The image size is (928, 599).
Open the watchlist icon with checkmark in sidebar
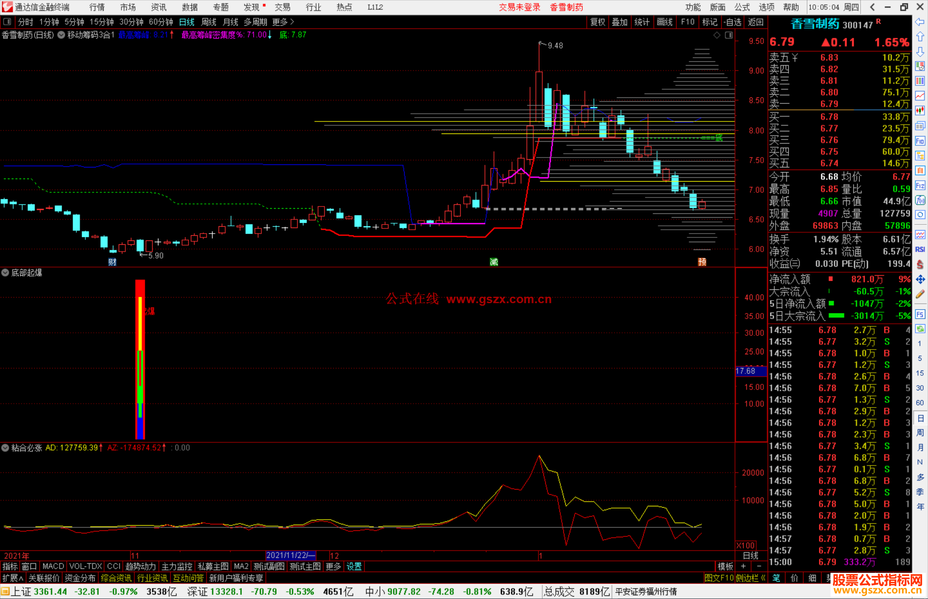click(x=920, y=66)
